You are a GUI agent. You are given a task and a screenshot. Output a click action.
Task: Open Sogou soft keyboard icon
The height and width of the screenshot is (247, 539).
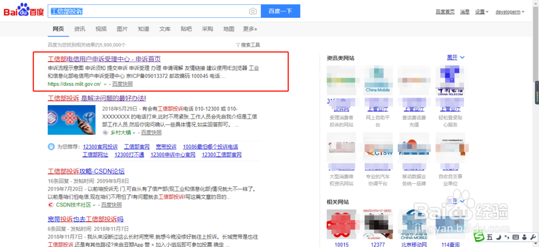515,237
